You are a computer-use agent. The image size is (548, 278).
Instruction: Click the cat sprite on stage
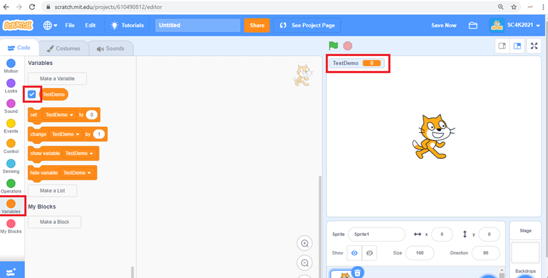click(x=433, y=136)
